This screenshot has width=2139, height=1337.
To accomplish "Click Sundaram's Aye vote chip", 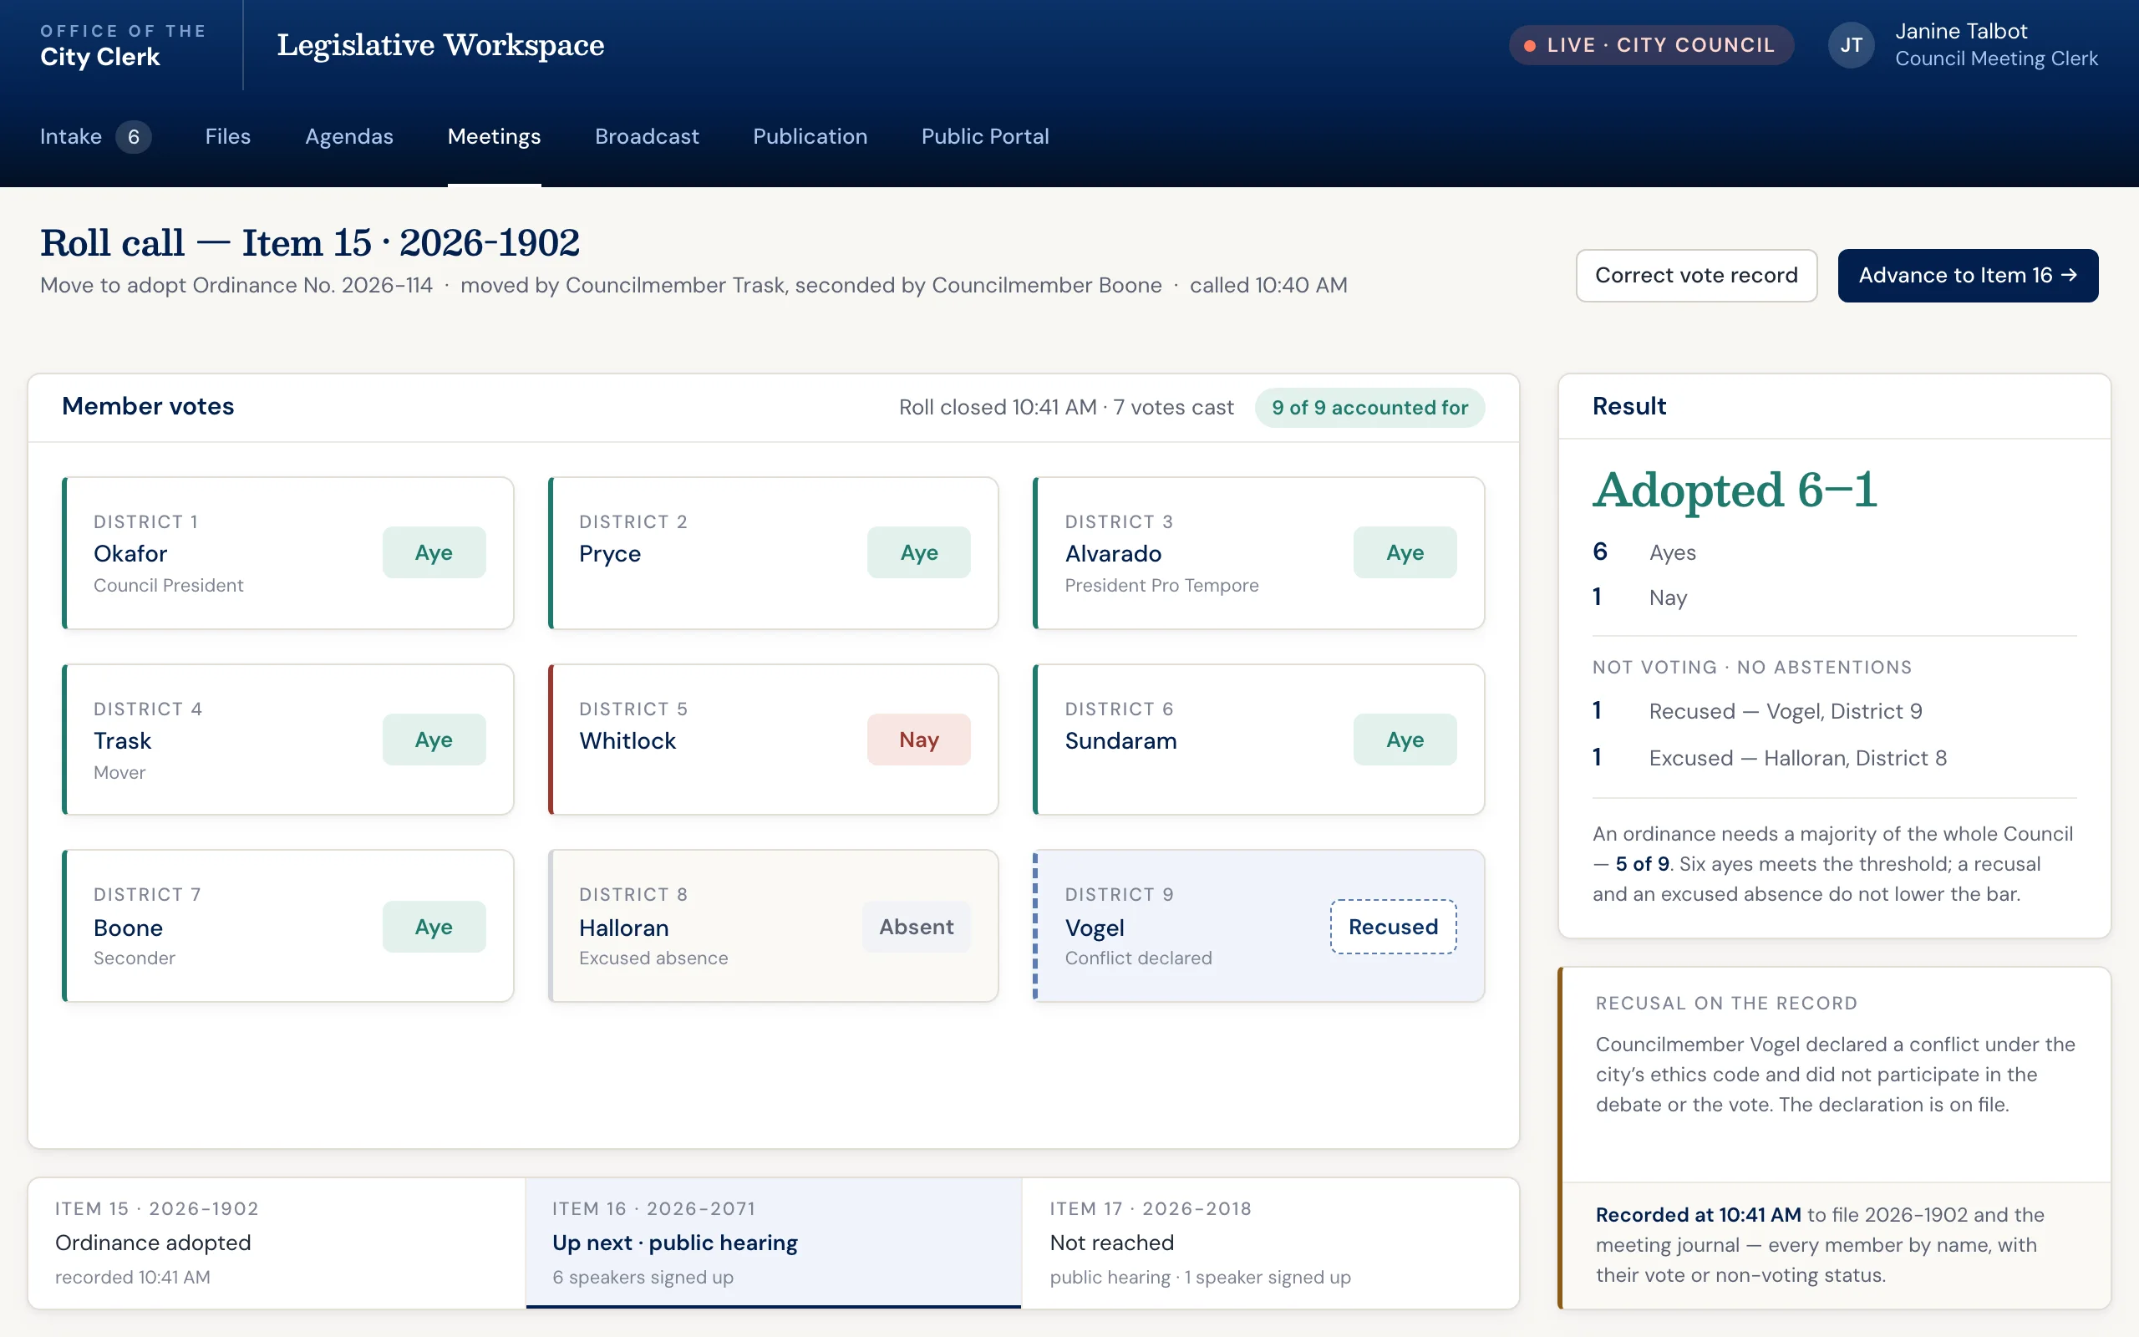I will [x=1405, y=740].
